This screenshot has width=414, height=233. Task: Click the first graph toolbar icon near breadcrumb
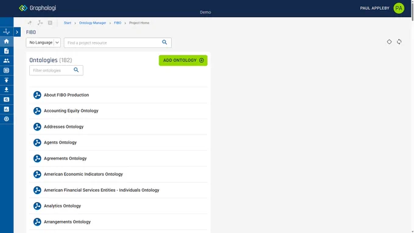pyautogui.click(x=30, y=23)
